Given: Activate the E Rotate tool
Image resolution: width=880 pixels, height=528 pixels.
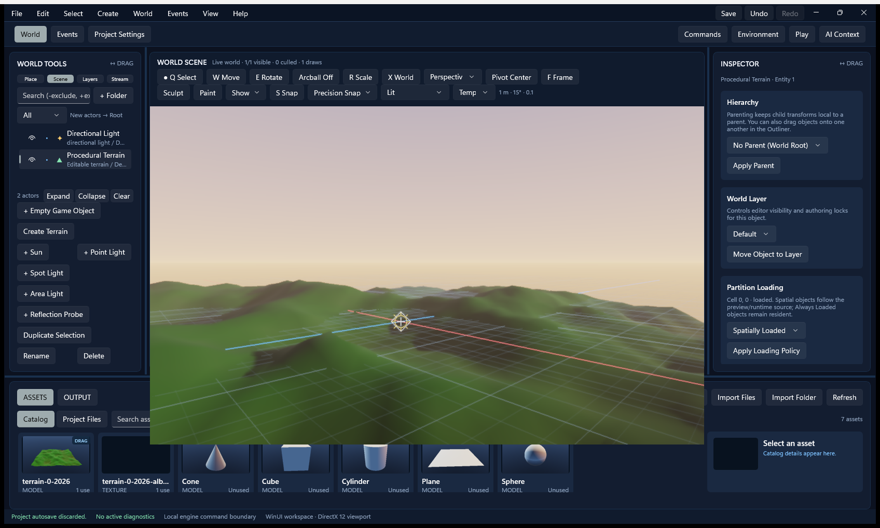Looking at the screenshot, I should click(x=269, y=77).
